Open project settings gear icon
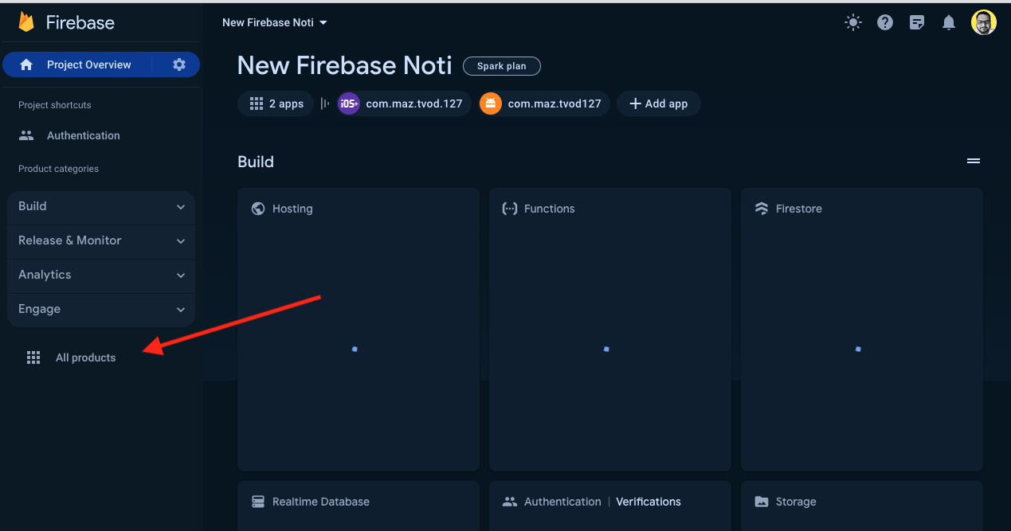Viewport: 1011px width, 531px height. 179,64
